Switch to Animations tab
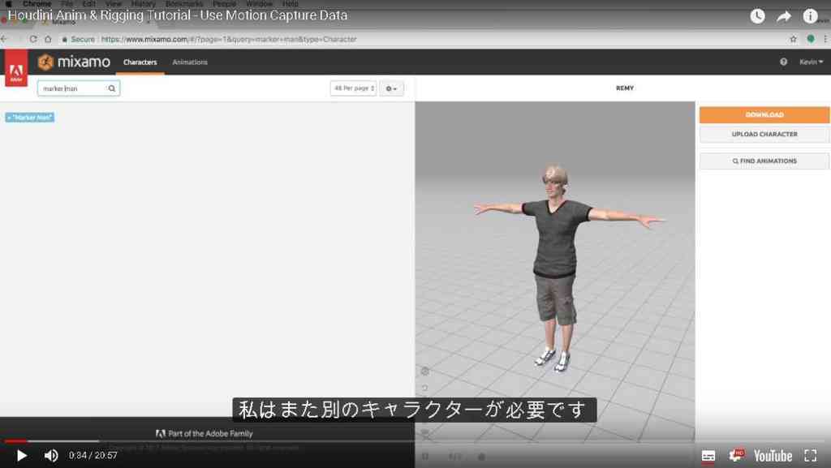 [190, 62]
